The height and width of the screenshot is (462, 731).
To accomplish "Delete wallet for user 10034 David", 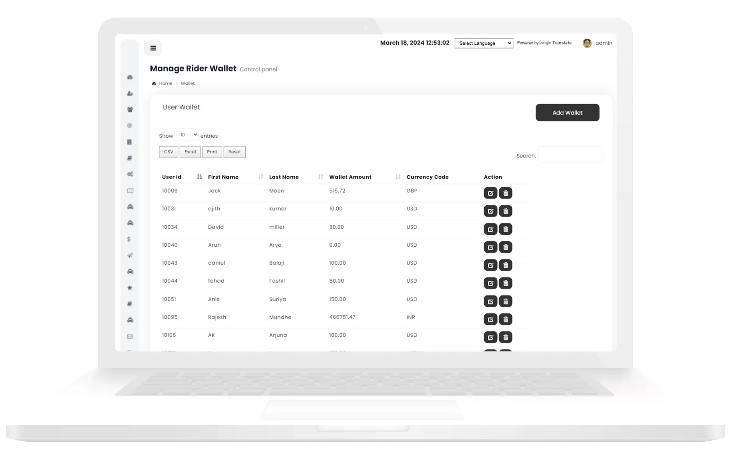I will (506, 229).
